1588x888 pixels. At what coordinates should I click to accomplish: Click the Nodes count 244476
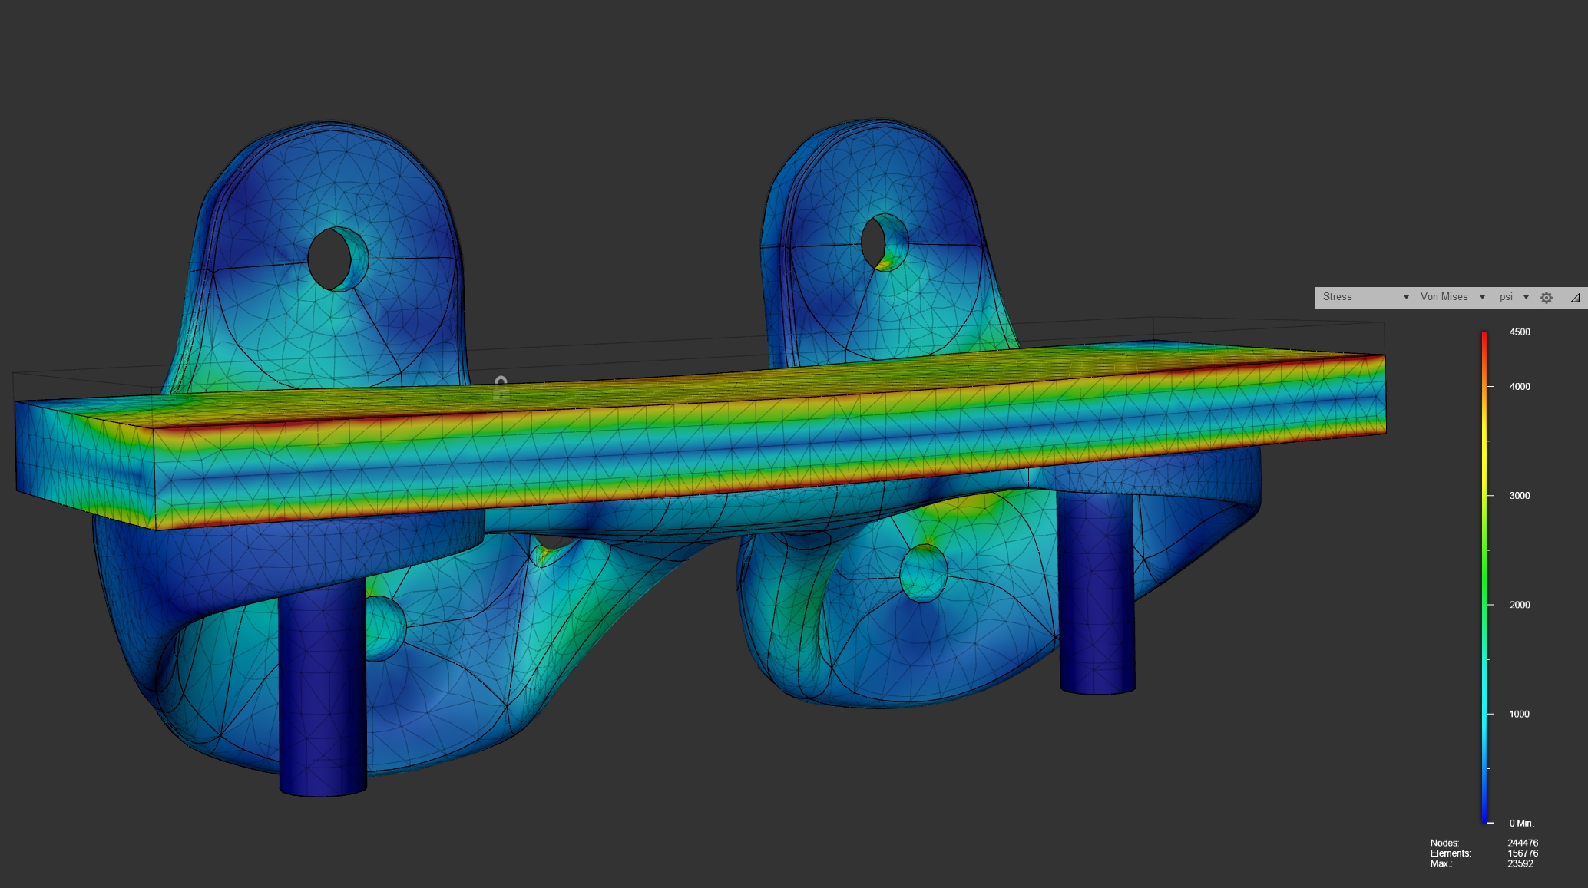point(1522,843)
